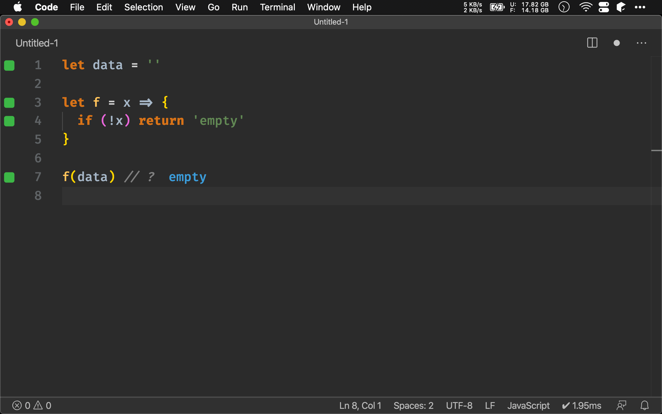
Task: Click the clock-shaped menu bar icon
Action: pyautogui.click(x=564, y=7)
